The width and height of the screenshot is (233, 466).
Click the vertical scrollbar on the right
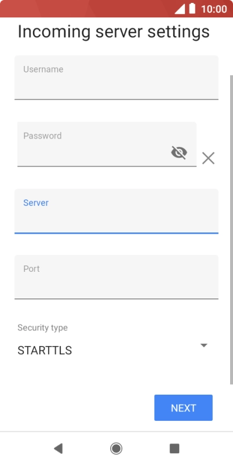231,230
